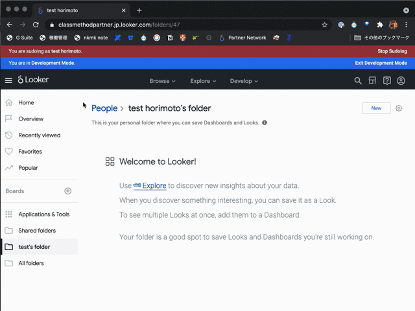Click the Recently viewed clock icon
The image size is (415, 311).
click(x=8, y=135)
